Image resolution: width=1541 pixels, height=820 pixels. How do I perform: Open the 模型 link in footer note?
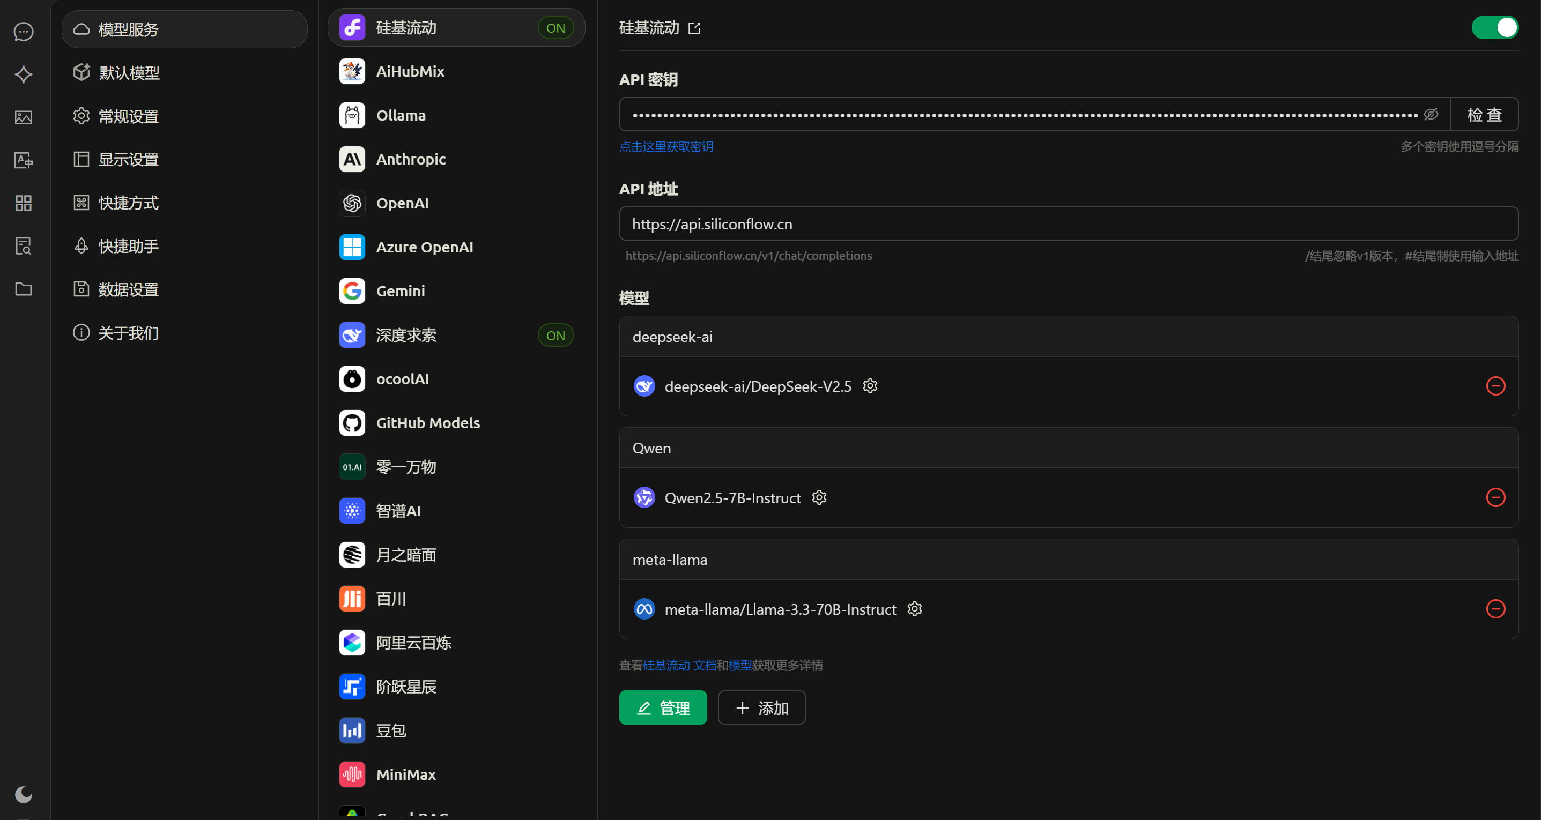click(740, 665)
